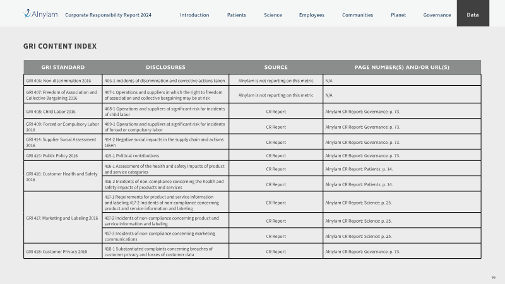Click the 418-1 Substantiated complaints disclosure
Viewport: 505px width, 284px height.
(x=158, y=251)
